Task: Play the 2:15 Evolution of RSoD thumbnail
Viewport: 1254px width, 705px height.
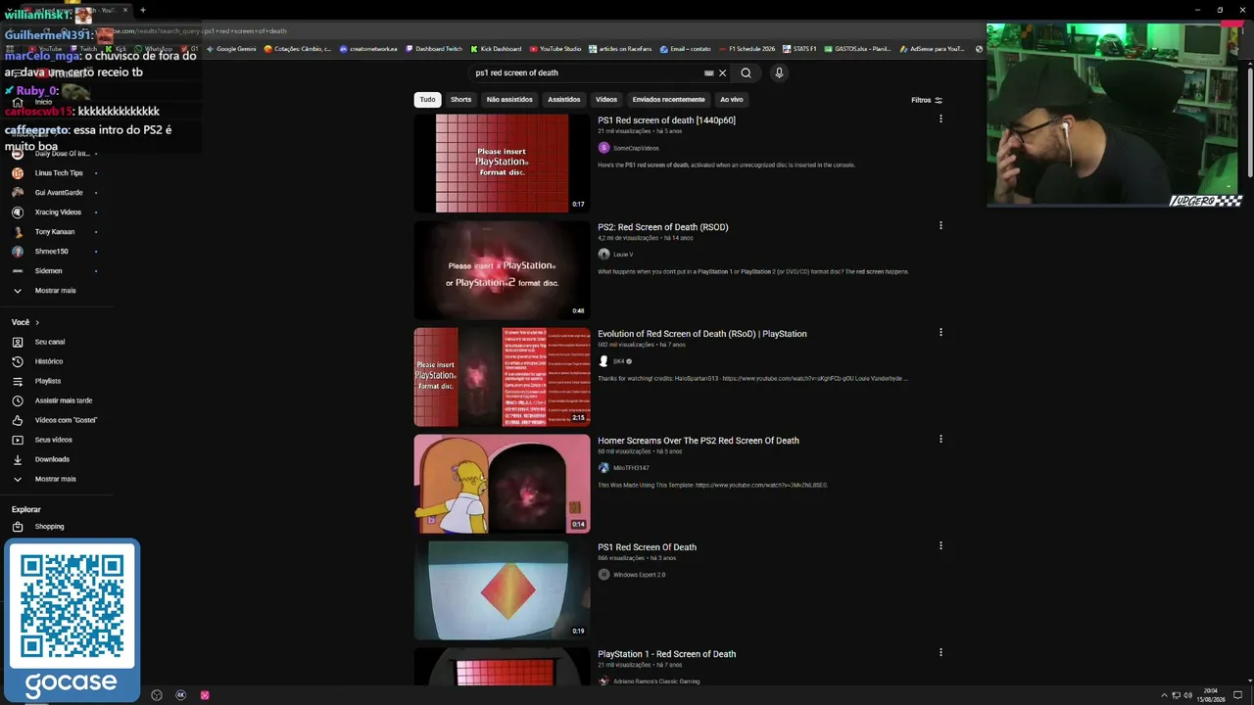Action: click(502, 377)
